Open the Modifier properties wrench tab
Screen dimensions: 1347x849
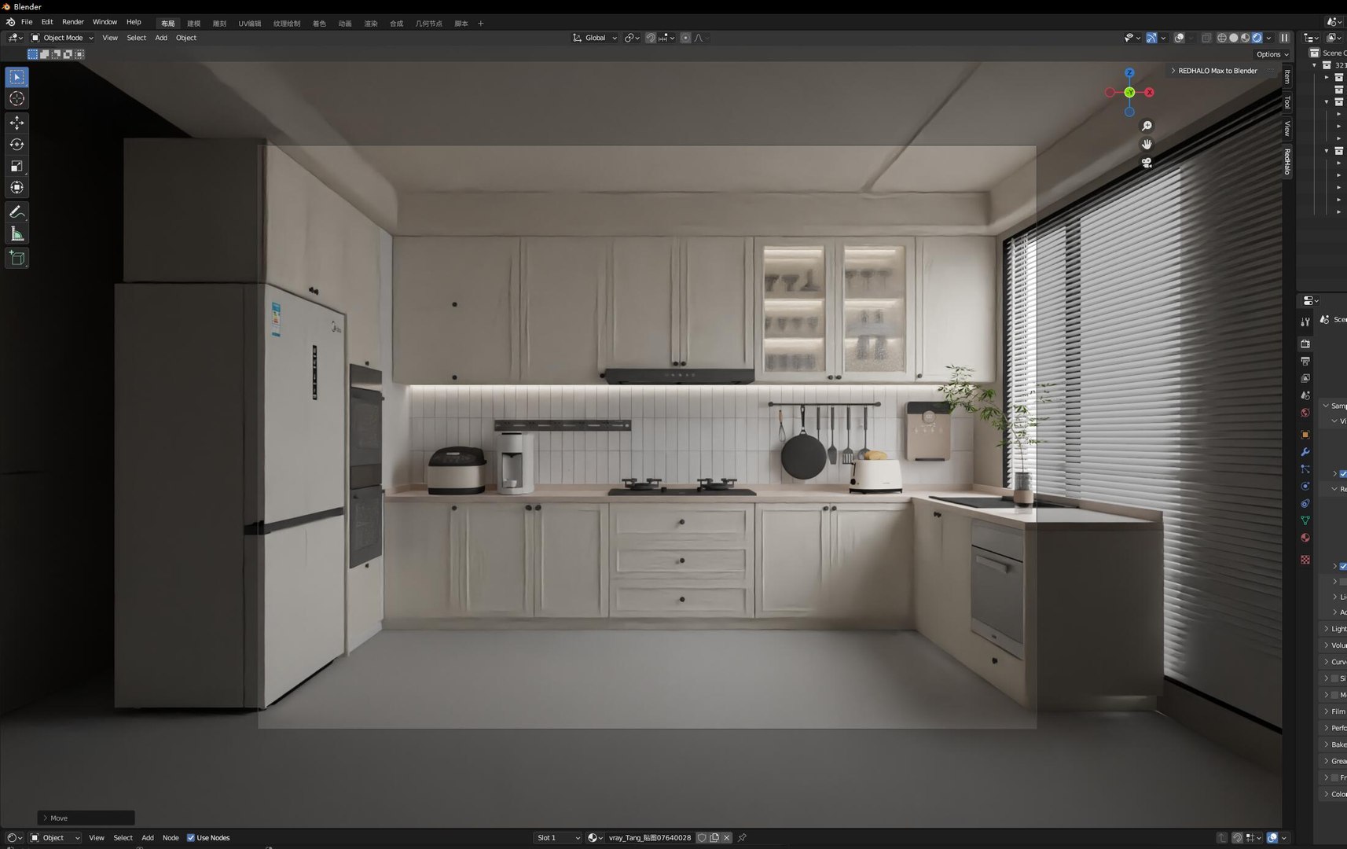point(1305,452)
